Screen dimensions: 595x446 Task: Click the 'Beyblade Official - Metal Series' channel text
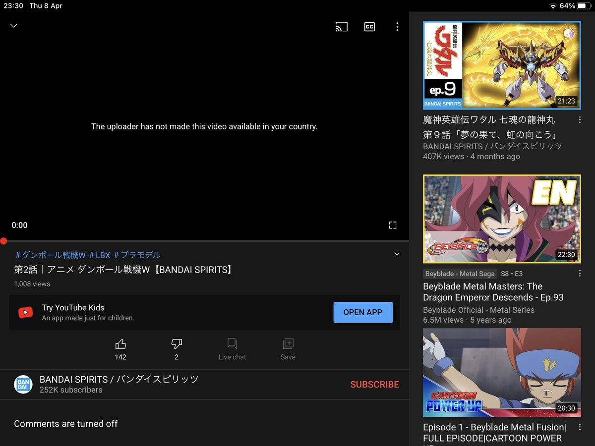pos(479,310)
